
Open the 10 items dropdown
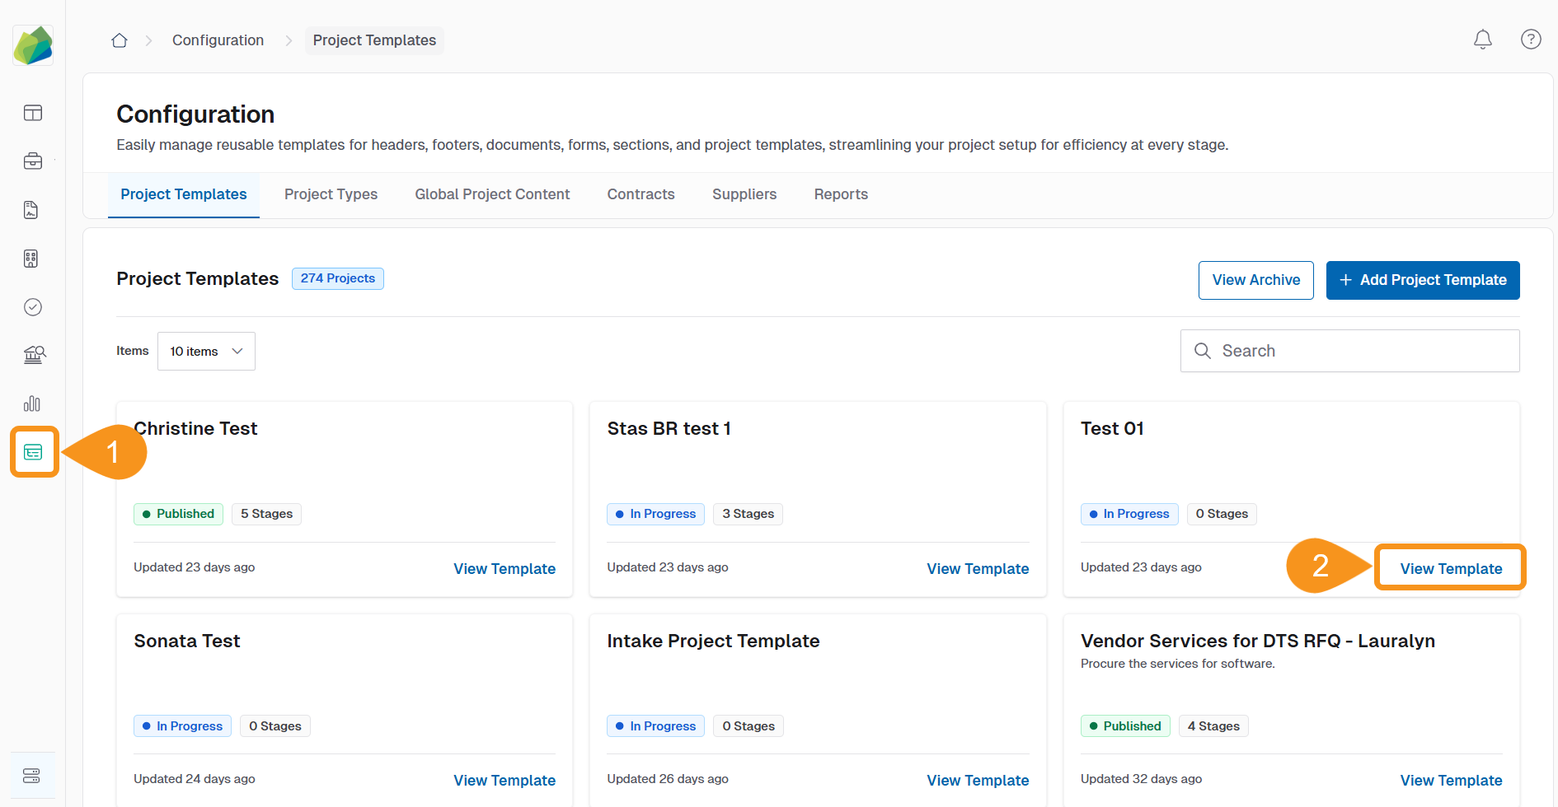point(205,351)
